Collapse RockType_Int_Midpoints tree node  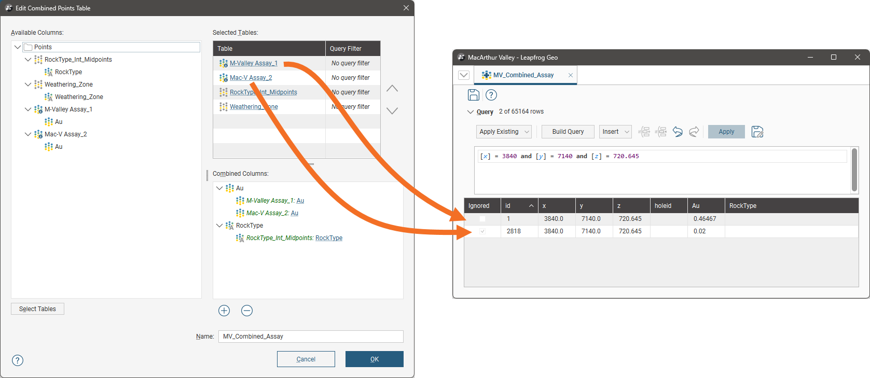click(28, 60)
